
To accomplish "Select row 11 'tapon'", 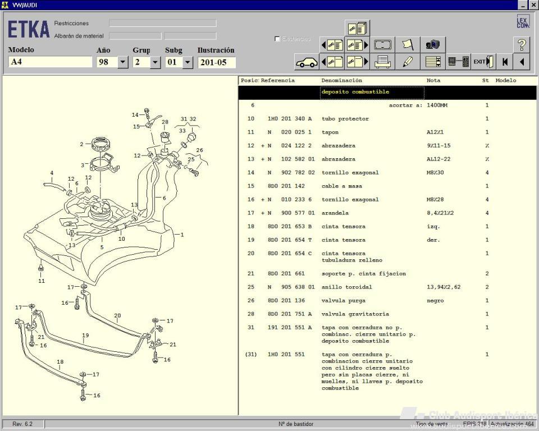I will pyautogui.click(x=387, y=132).
